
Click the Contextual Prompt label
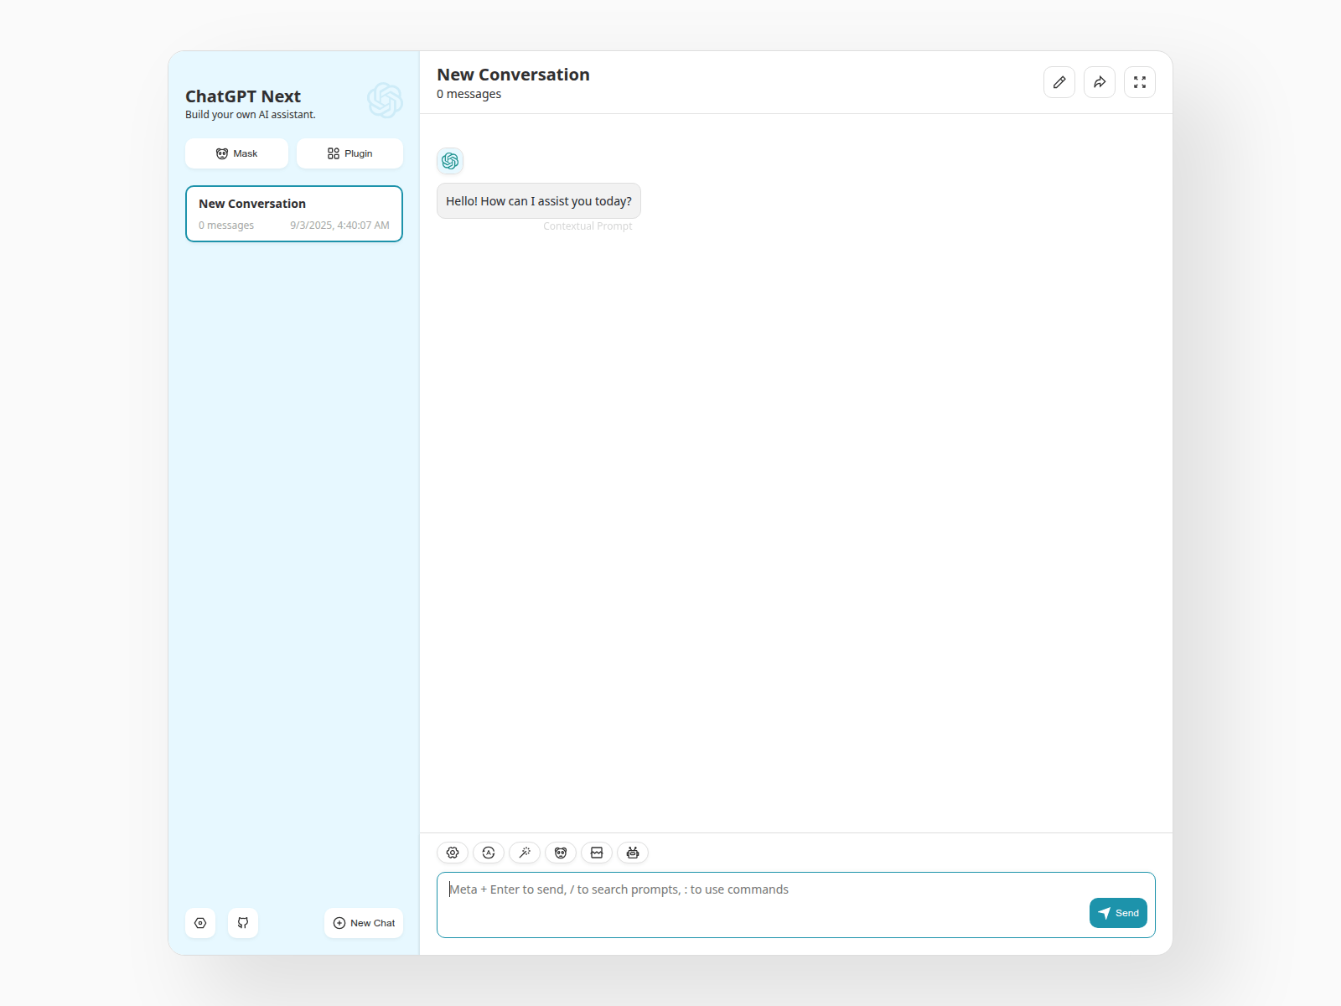[588, 226]
